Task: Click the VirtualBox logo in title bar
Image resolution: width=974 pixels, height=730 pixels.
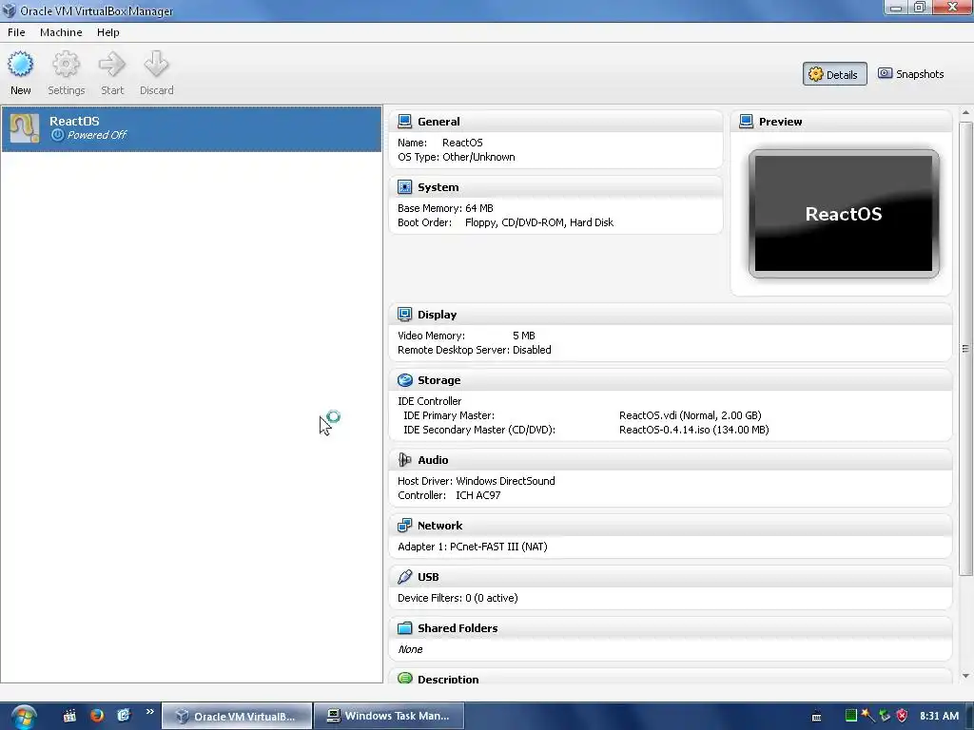Action: [x=9, y=10]
